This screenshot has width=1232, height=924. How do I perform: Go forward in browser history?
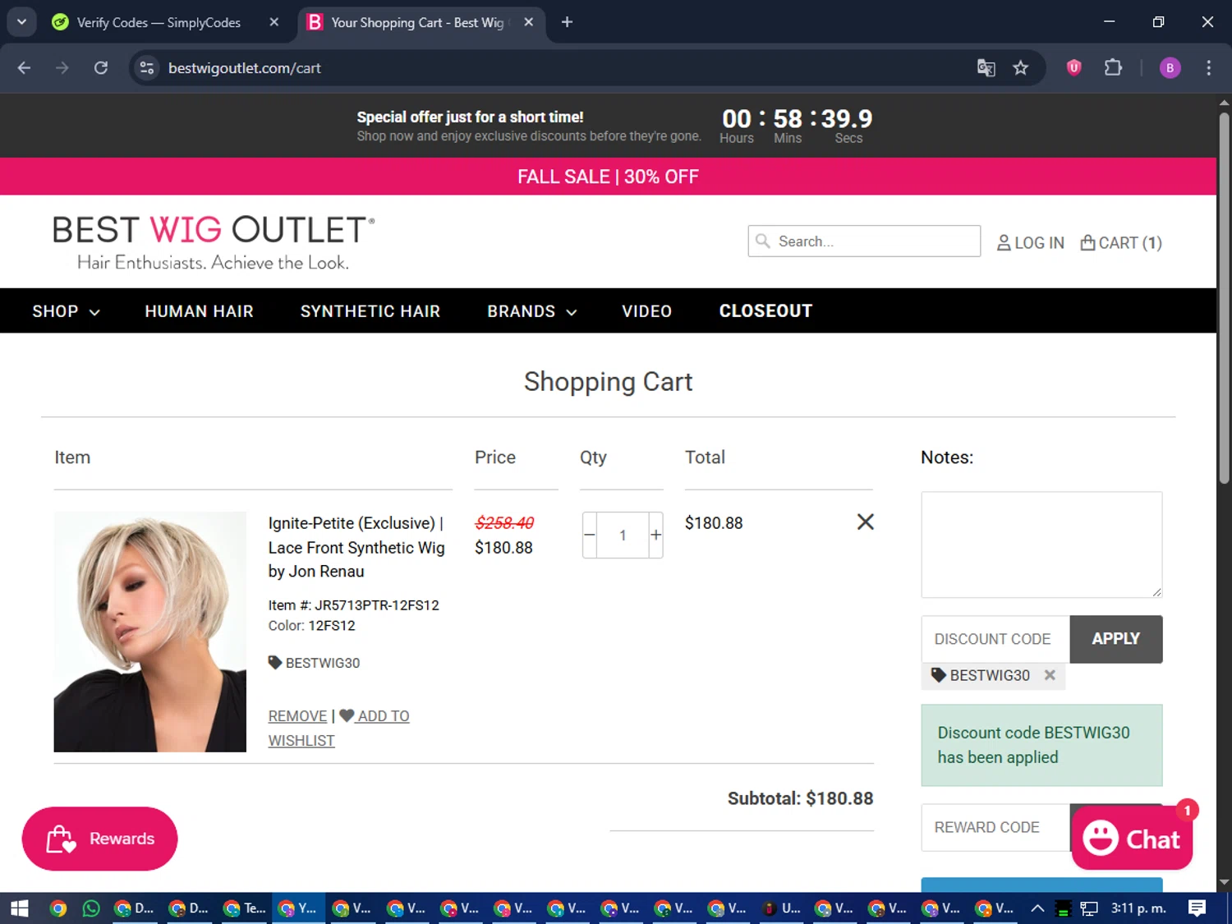[62, 68]
